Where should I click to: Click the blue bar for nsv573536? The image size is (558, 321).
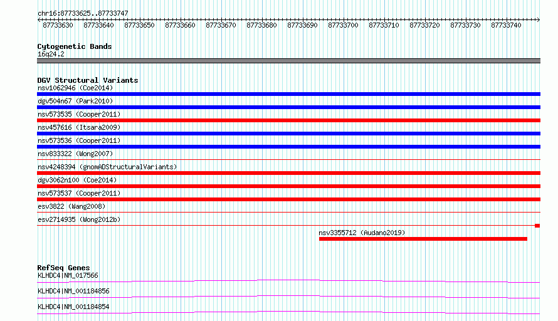pos(288,147)
